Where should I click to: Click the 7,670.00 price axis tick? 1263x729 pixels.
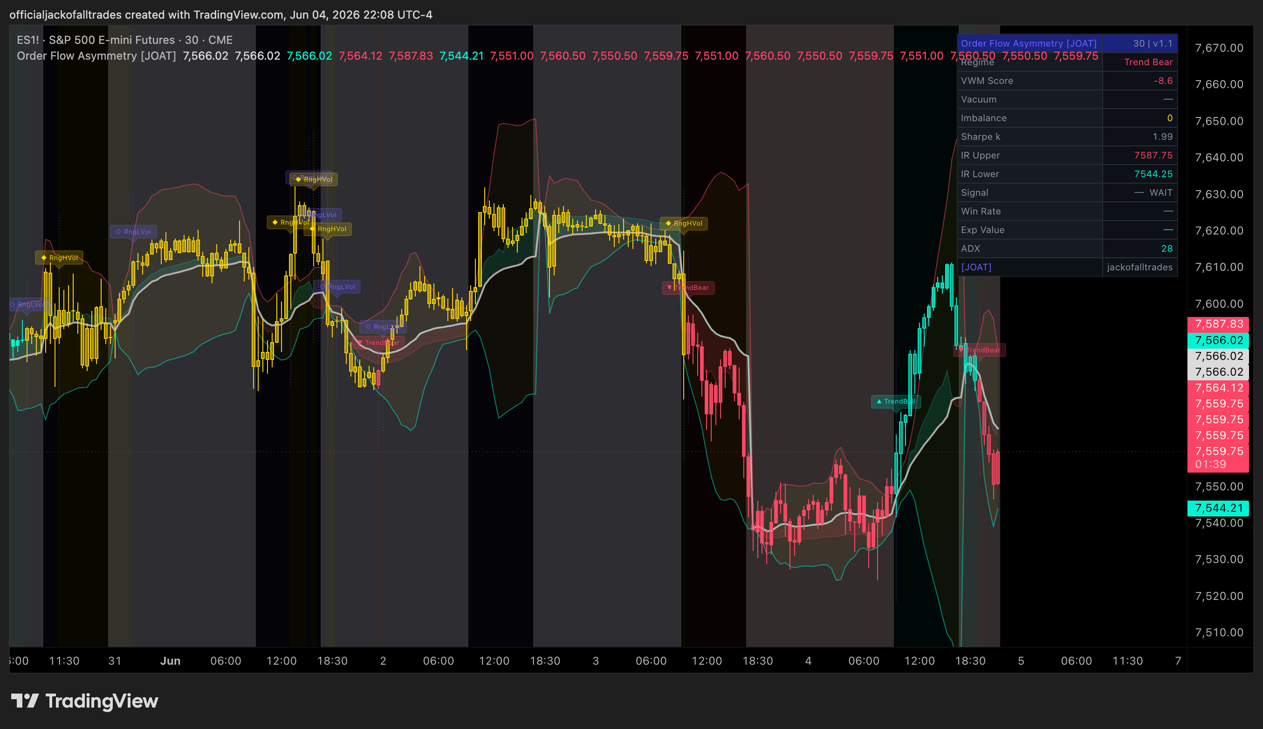(1219, 48)
